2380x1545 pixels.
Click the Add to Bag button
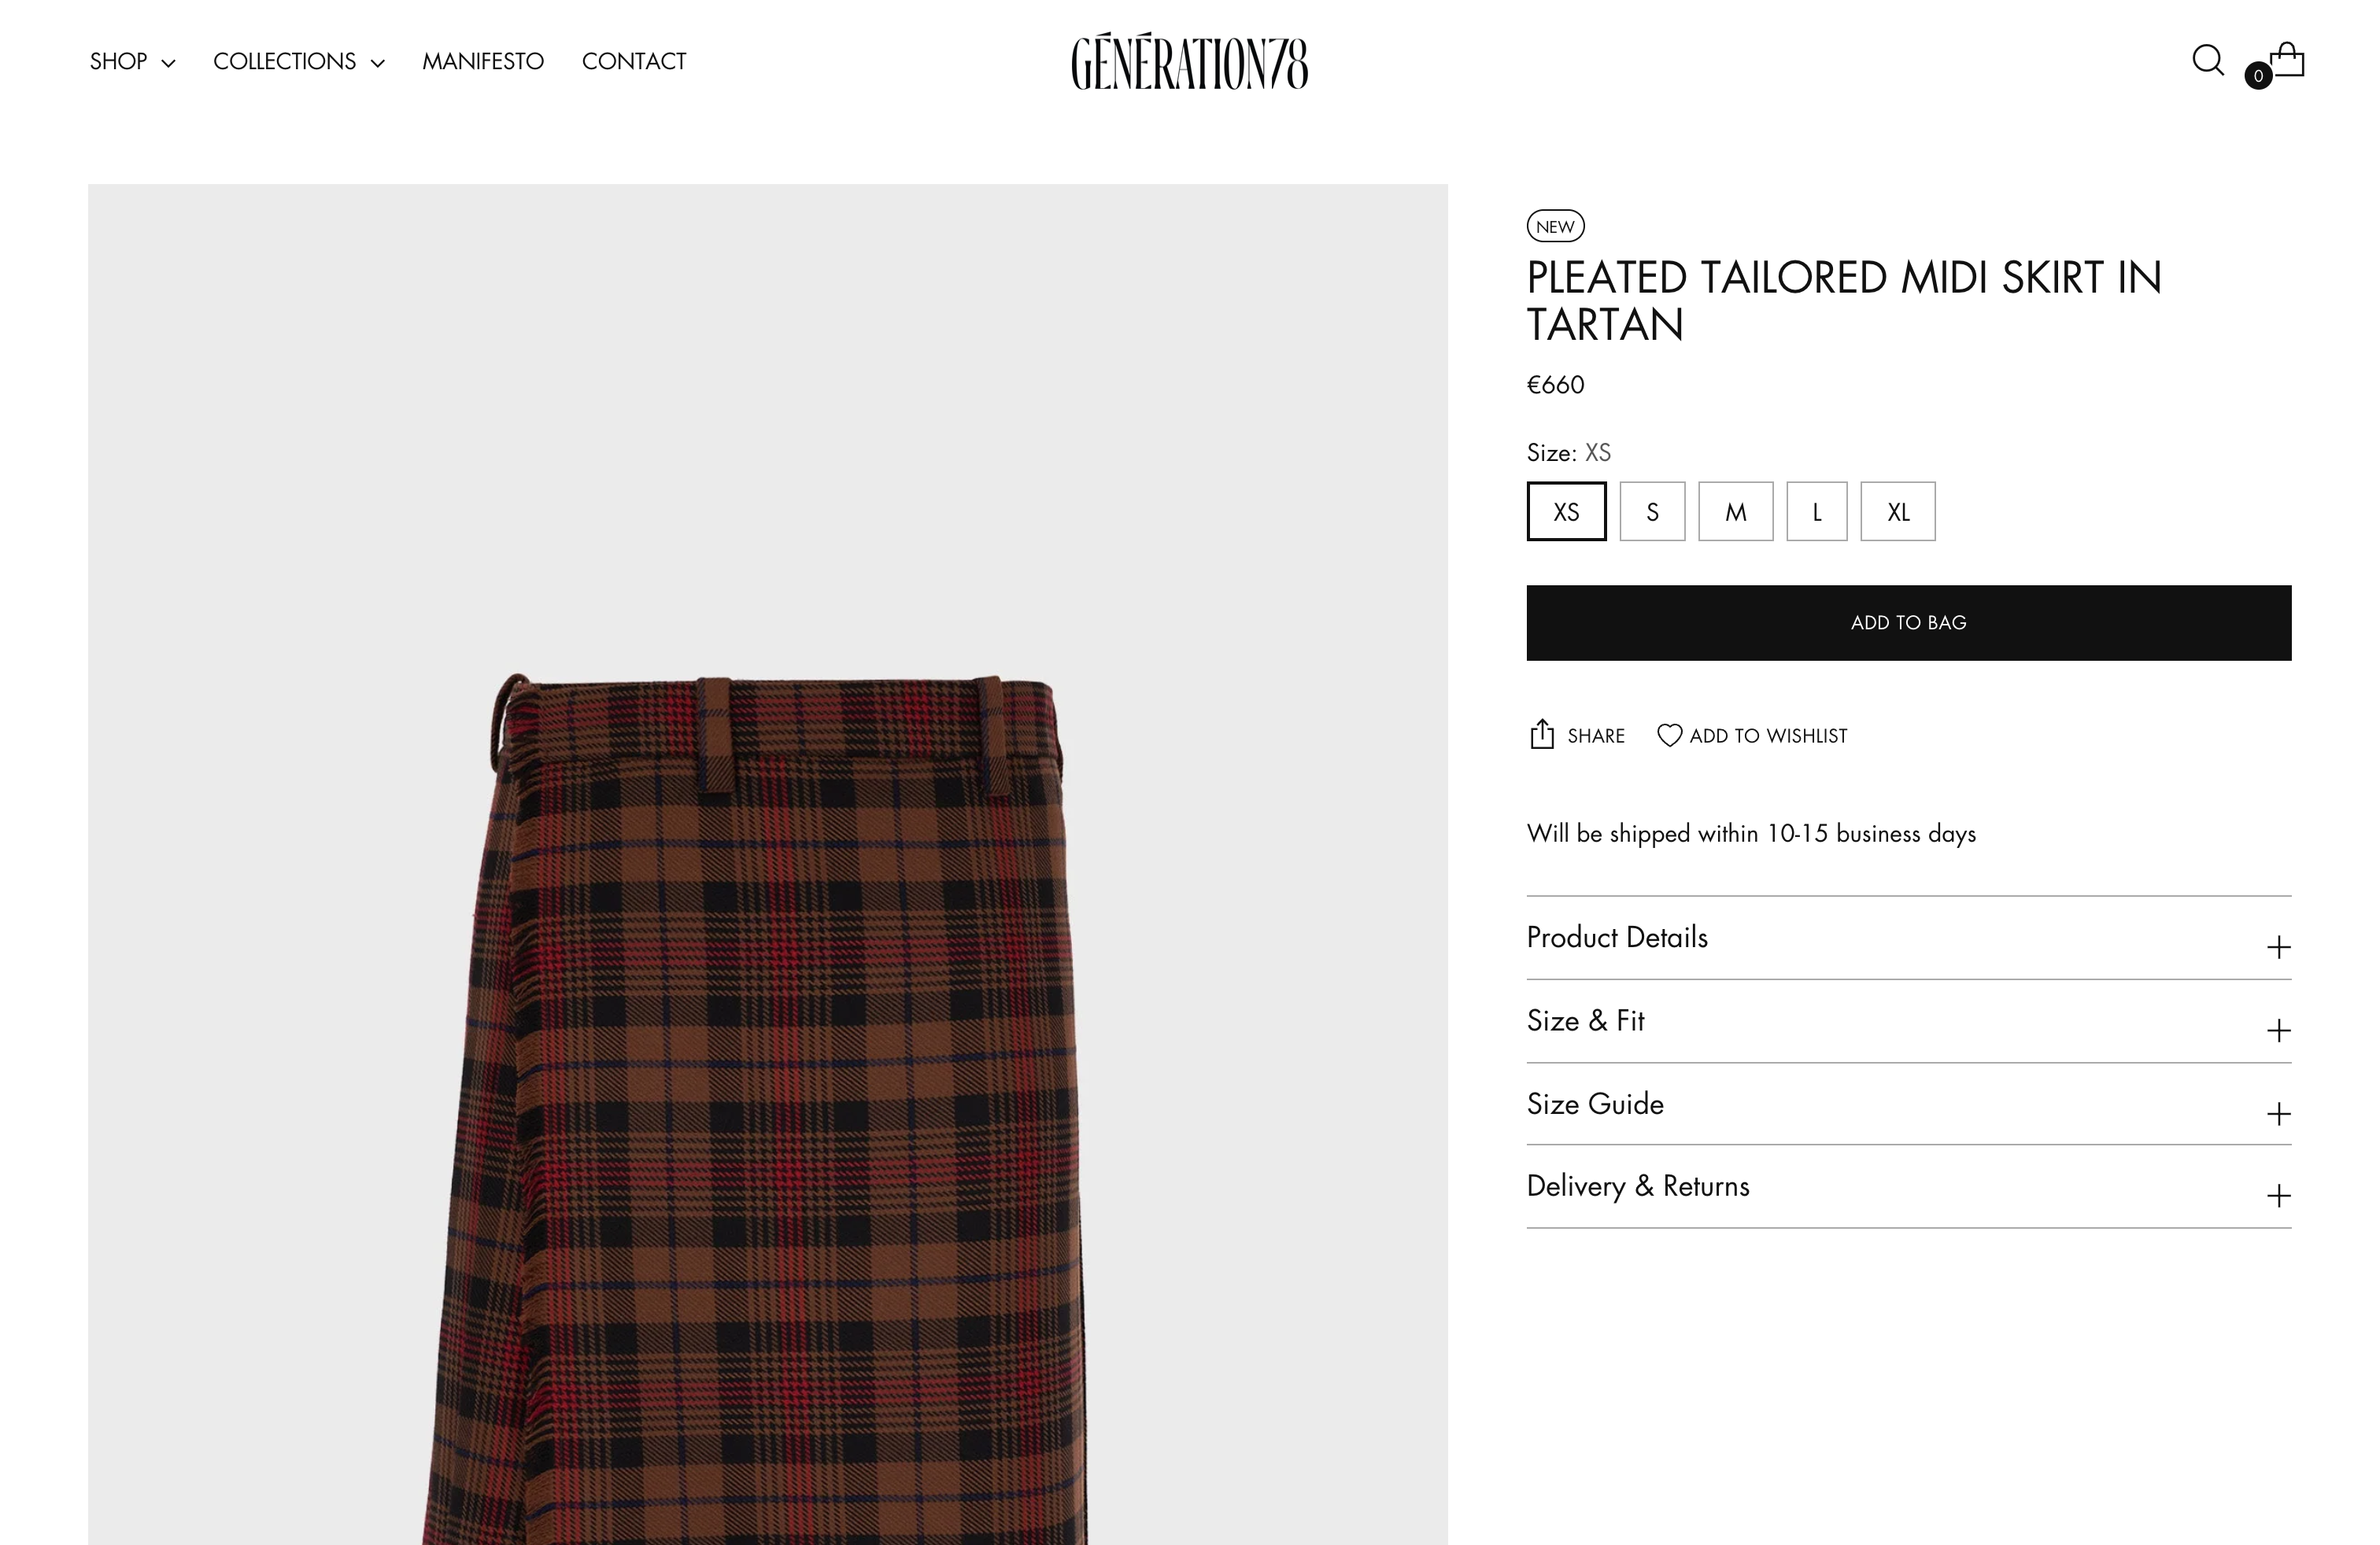coord(1908,622)
